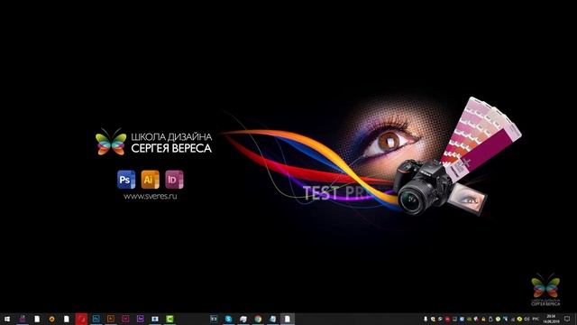Open the red highlighted taskbar app
This screenshot has height=325, width=577.
(81, 319)
